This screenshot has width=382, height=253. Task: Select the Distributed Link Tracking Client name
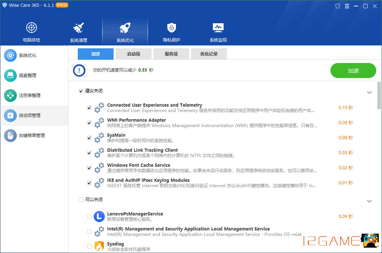(x=143, y=150)
